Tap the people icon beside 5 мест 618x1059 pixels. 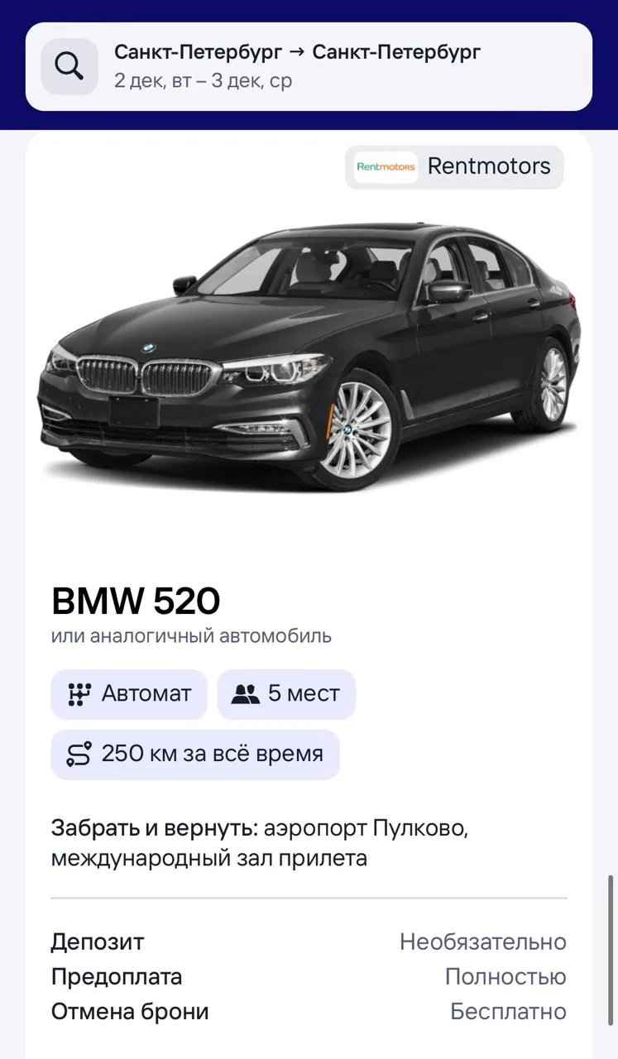pyautogui.click(x=246, y=694)
